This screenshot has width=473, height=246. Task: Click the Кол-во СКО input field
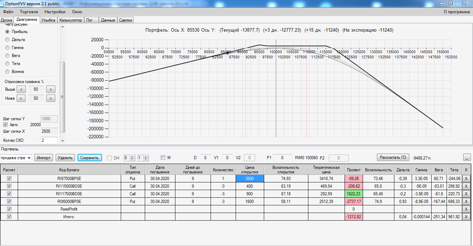coord(49,140)
